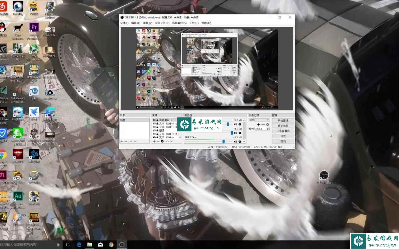Mute the second mixer channel at 0.0 dB
The image size is (399, 249).
[x=235, y=133]
